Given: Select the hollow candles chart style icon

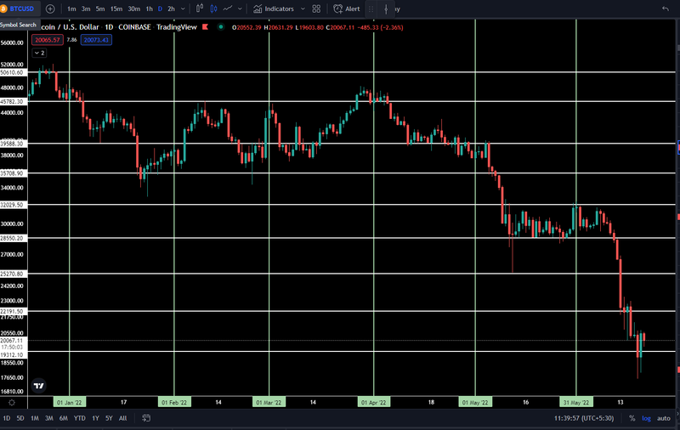Looking at the screenshot, I should pos(200,8).
